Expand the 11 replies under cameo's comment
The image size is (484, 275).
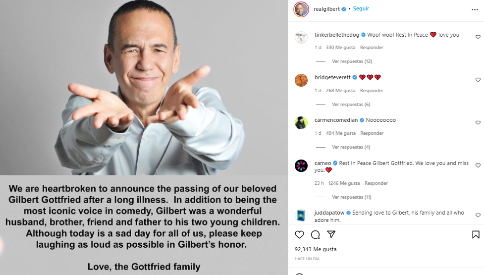pyautogui.click(x=352, y=197)
